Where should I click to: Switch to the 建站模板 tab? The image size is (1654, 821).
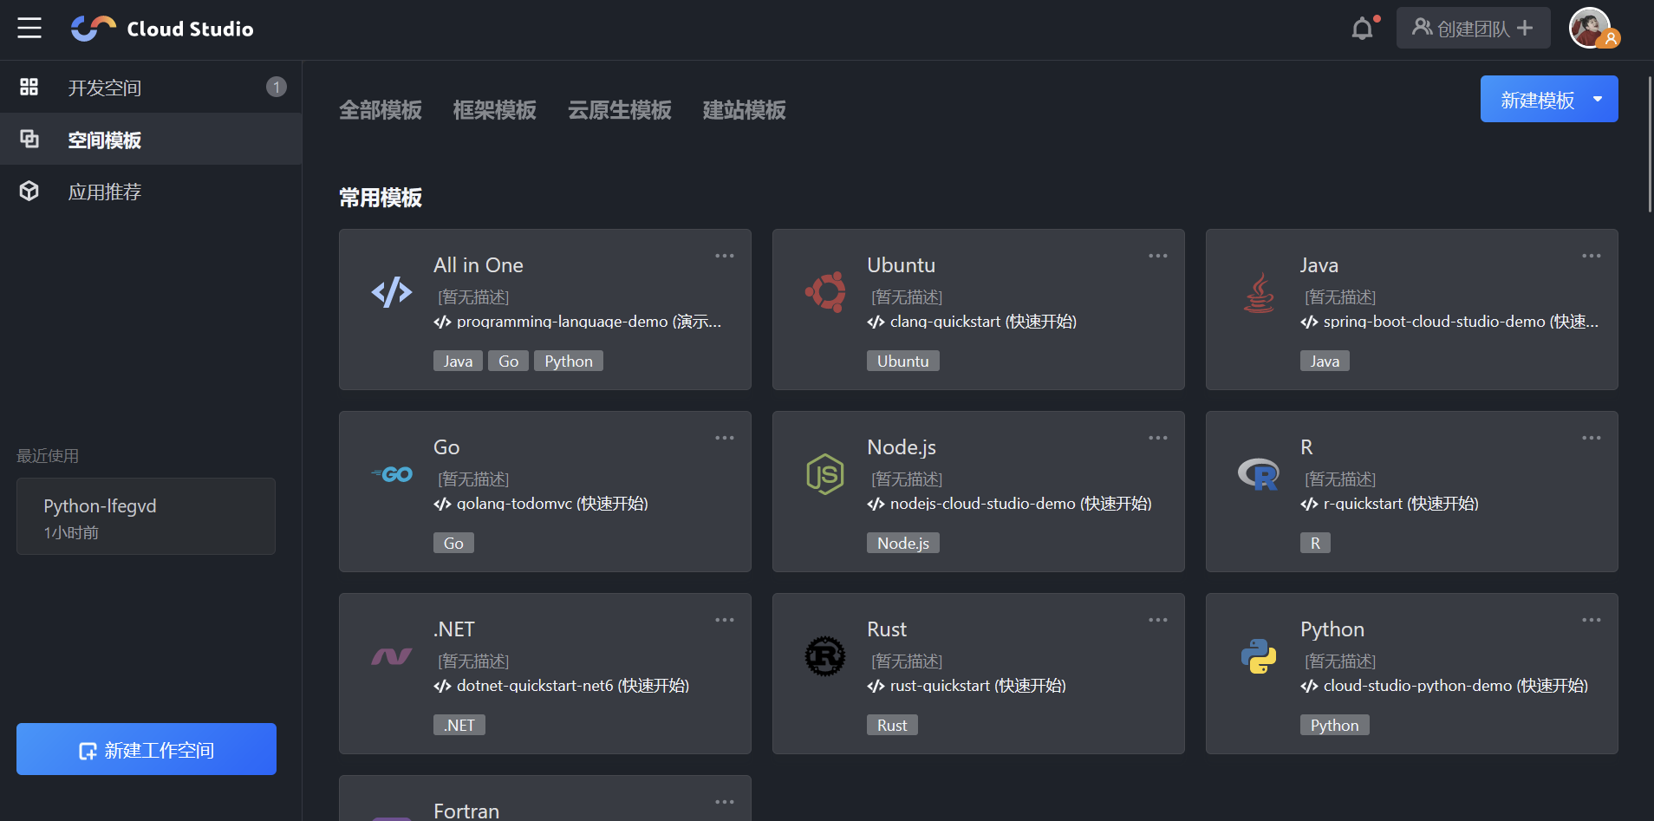pyautogui.click(x=745, y=110)
